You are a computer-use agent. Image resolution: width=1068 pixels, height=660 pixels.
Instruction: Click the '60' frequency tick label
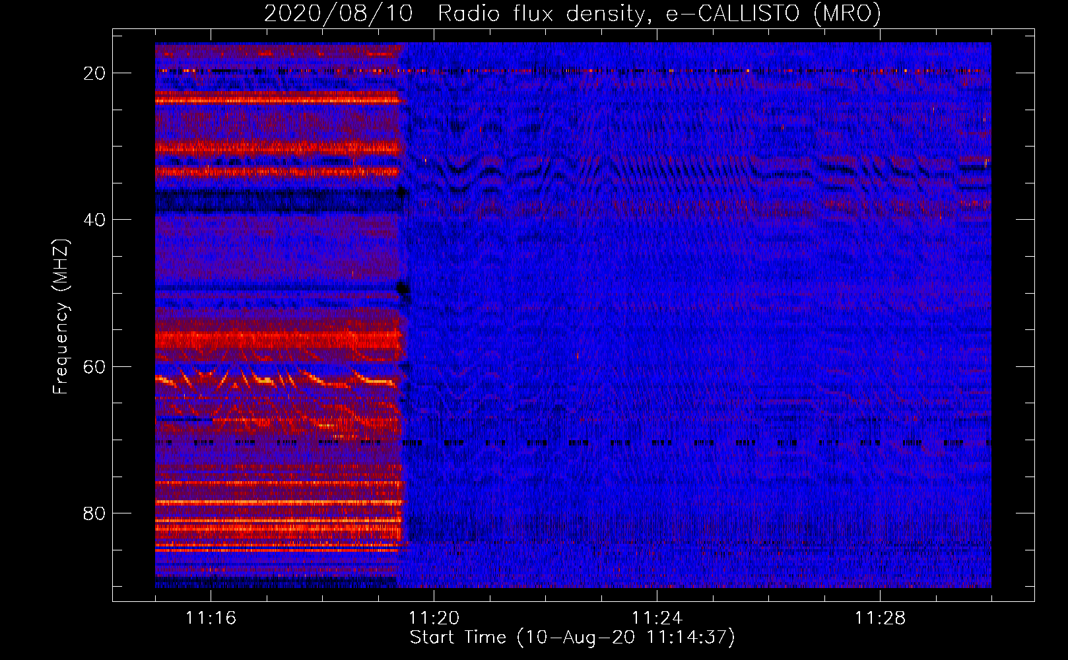(94, 366)
